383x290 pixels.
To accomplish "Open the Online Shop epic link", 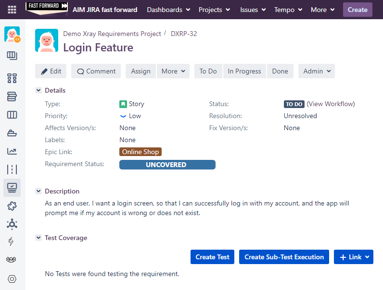I will 140,152.
